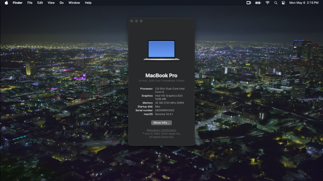The height and width of the screenshot is (181, 323).
Task: Click the Stage Manager menu bar icon
Action: 249,3
